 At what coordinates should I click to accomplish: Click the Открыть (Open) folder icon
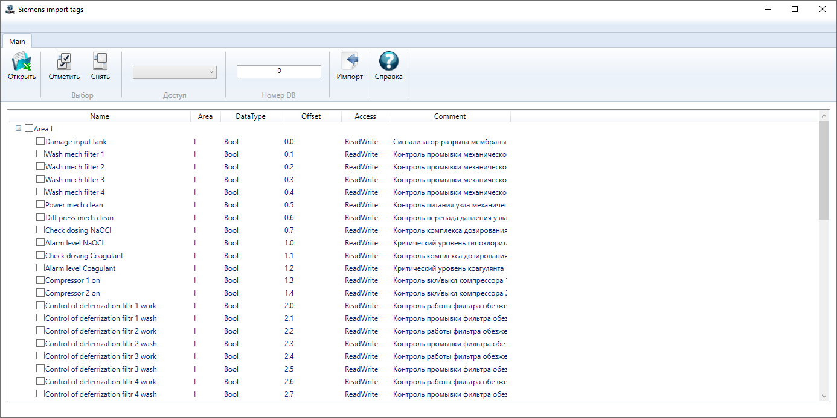point(22,62)
